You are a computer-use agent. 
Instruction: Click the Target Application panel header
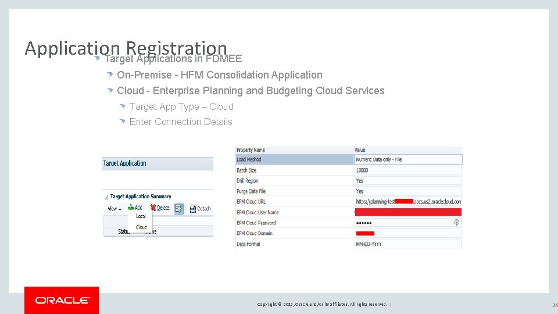[158, 163]
